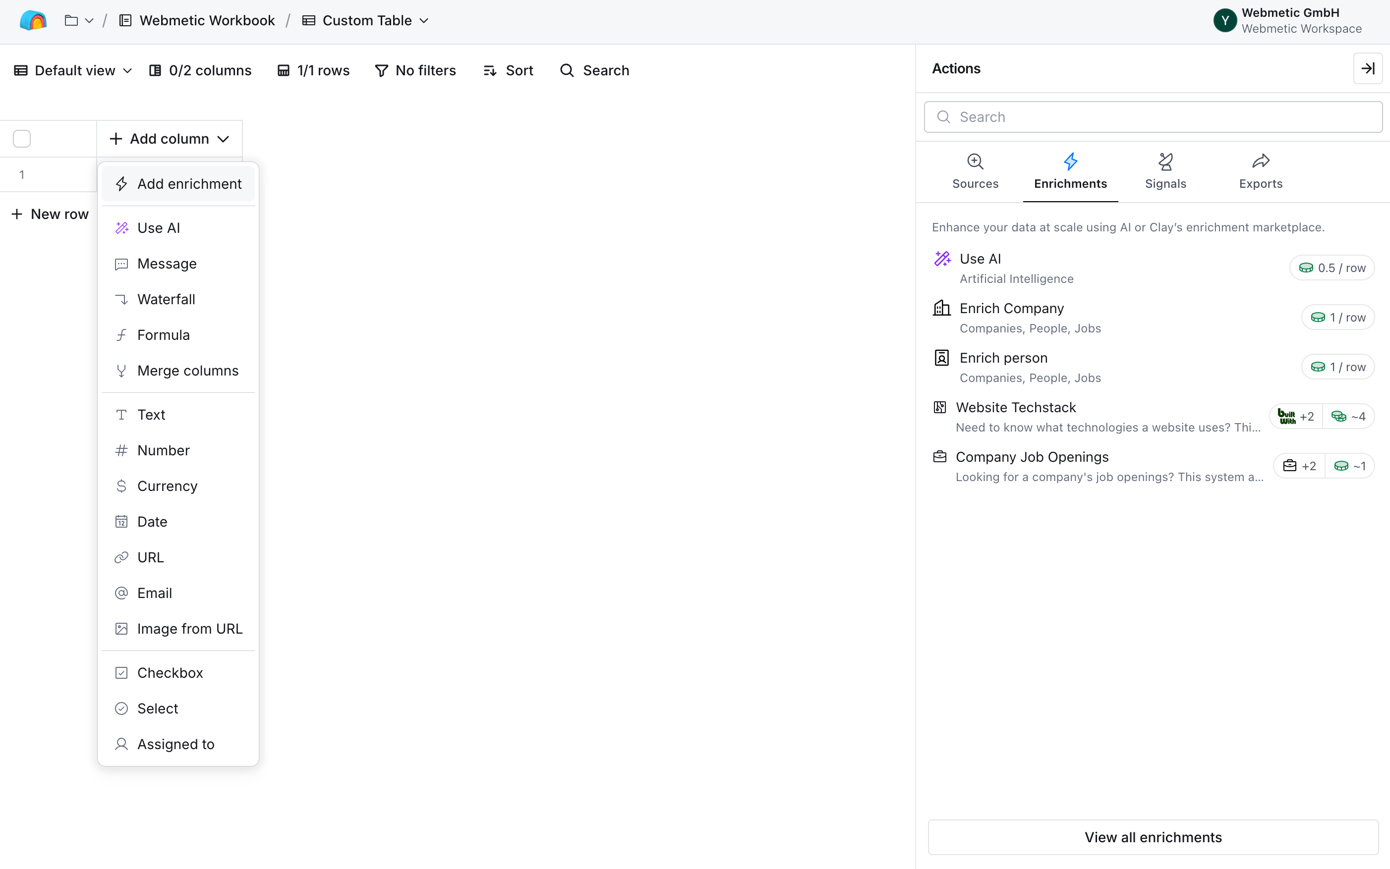Image resolution: width=1390 pixels, height=869 pixels.
Task: Click Job Openings +2 providers badge
Action: 1299,466
